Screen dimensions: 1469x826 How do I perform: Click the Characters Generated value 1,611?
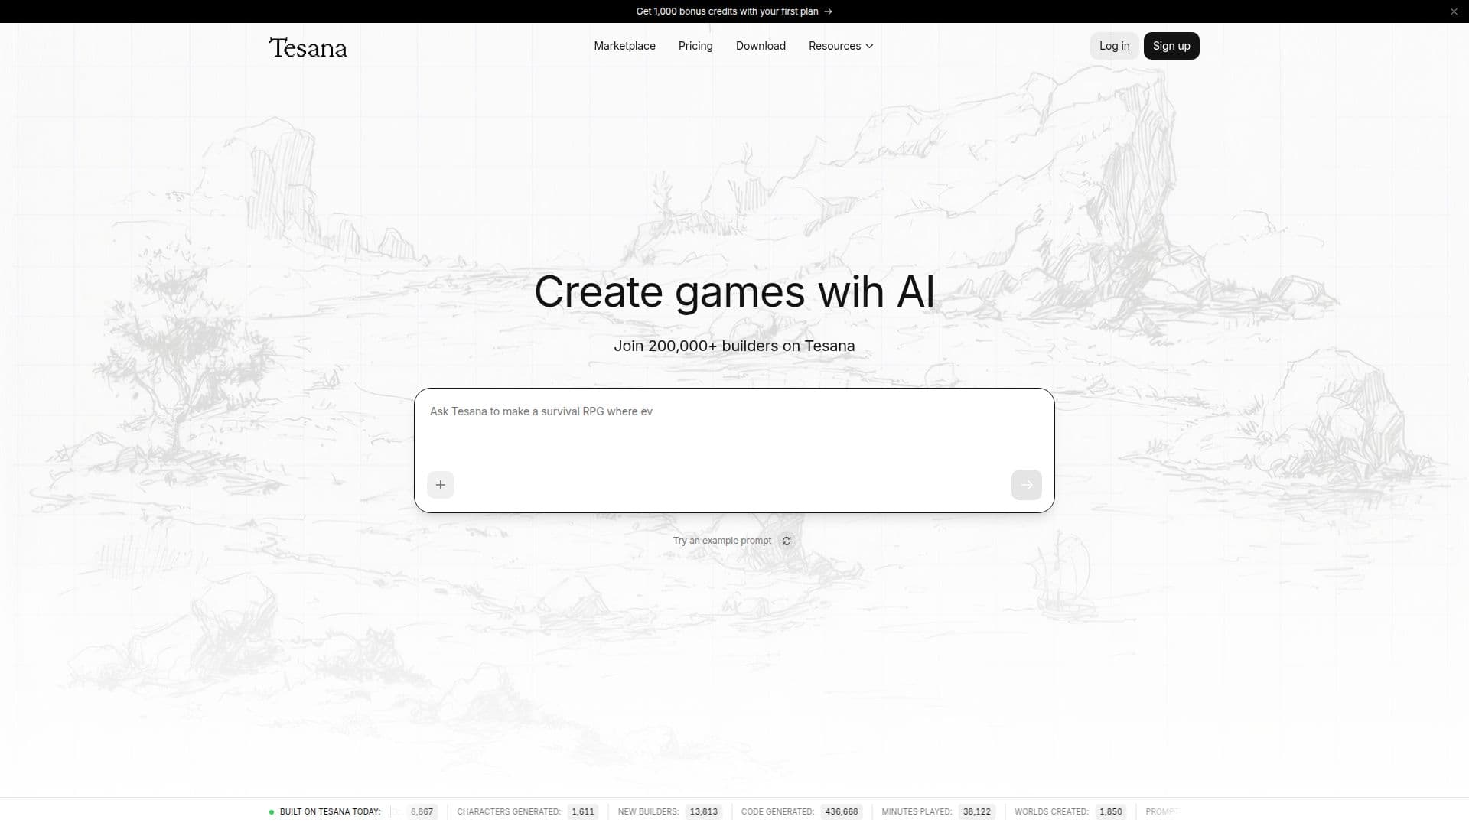pyautogui.click(x=583, y=811)
